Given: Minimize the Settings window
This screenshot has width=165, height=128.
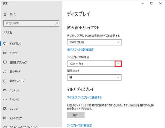Looking at the screenshot, I should 142,3.
